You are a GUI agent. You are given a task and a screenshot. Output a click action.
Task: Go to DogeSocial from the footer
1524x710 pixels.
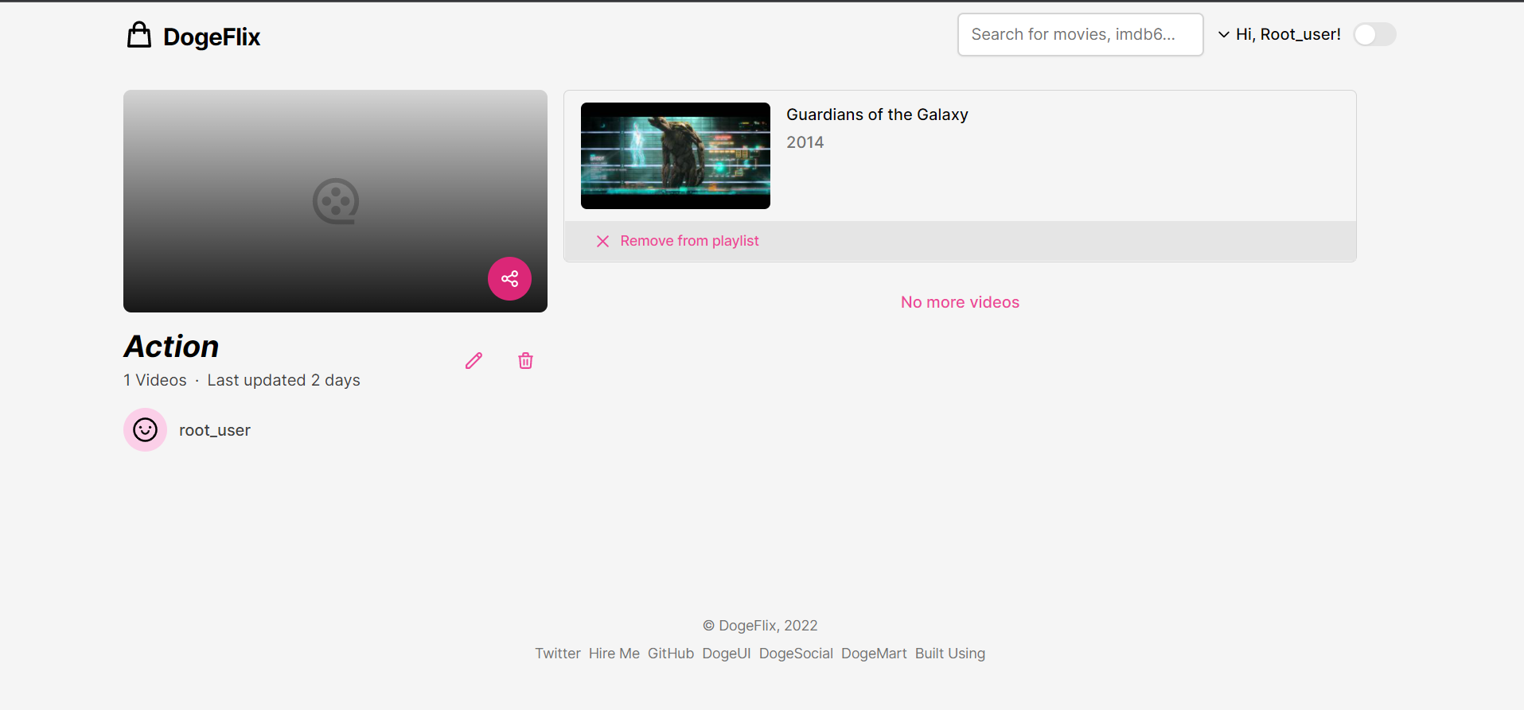[x=795, y=654]
